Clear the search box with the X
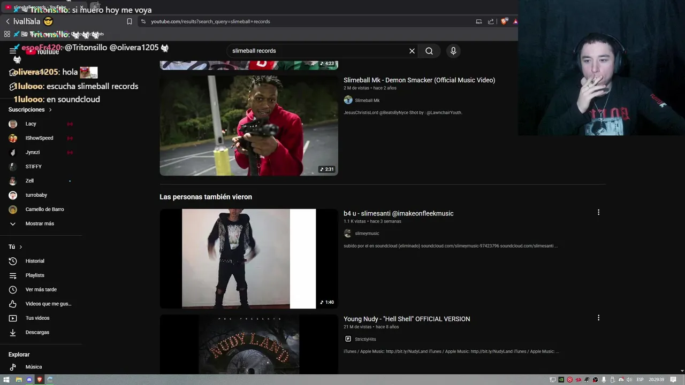 412,51
